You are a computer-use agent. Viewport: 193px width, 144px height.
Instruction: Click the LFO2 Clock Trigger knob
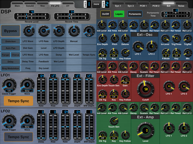tap(8, 121)
